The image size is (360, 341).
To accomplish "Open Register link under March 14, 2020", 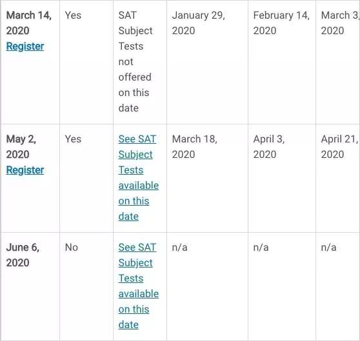I will point(25,46).
